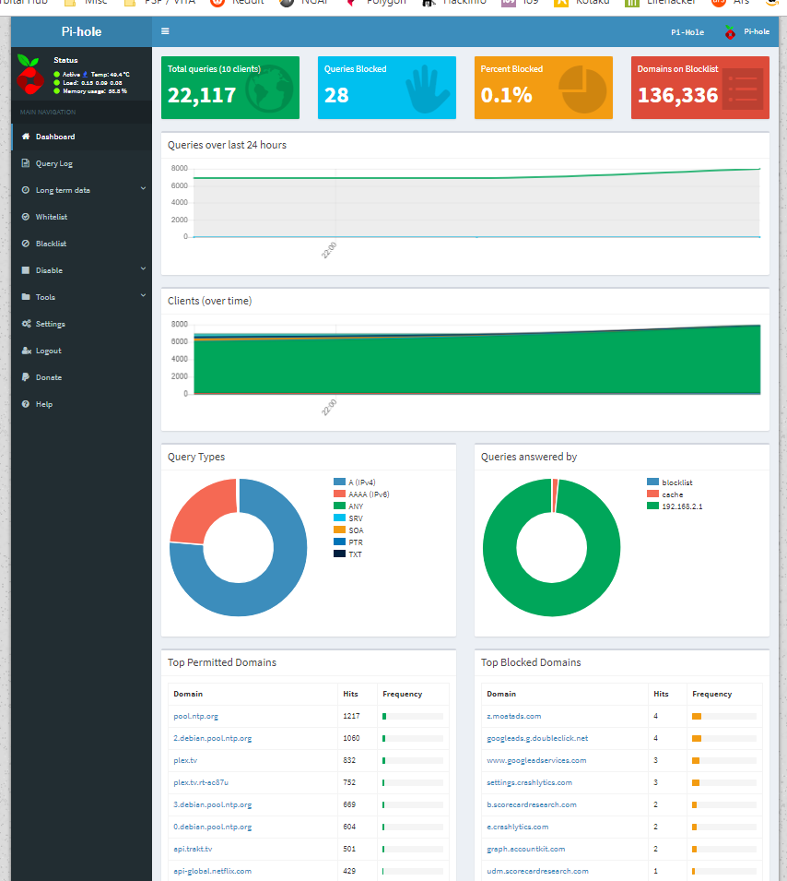Open the pool.ntp.org domain link
The height and width of the screenshot is (881, 787).
195,716
